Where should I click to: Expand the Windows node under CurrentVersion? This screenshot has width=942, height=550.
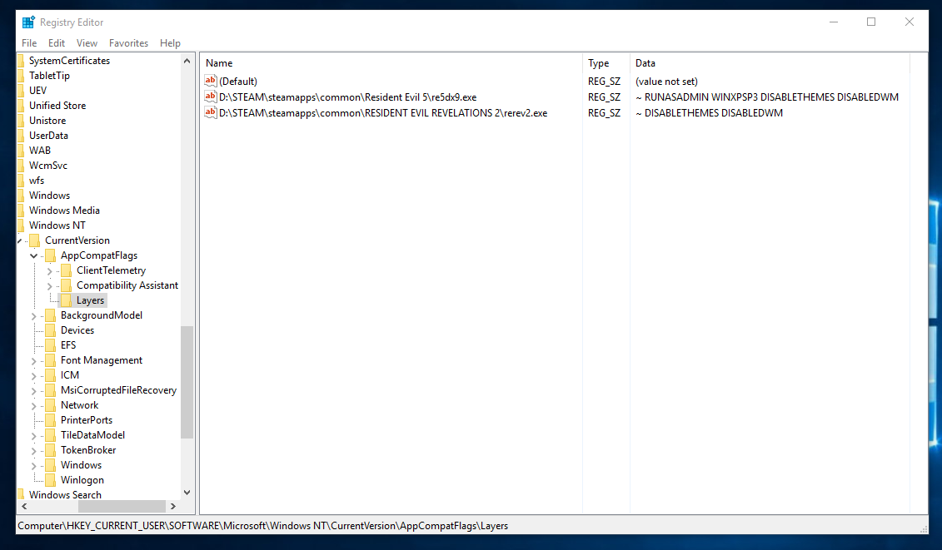[33, 466]
